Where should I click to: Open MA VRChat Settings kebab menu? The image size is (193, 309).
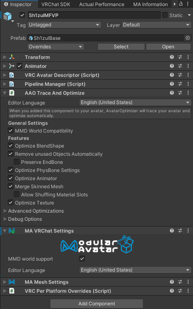(x=188, y=231)
